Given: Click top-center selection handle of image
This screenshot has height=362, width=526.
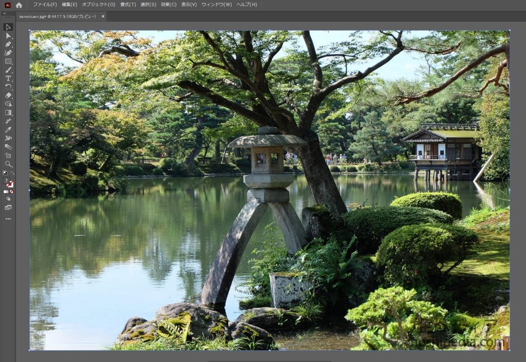Looking at the screenshot, I should pyautogui.click(x=270, y=30).
